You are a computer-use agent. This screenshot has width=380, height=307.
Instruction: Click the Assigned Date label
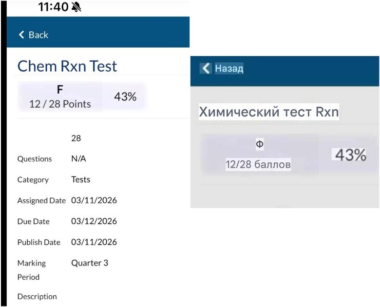(x=41, y=201)
